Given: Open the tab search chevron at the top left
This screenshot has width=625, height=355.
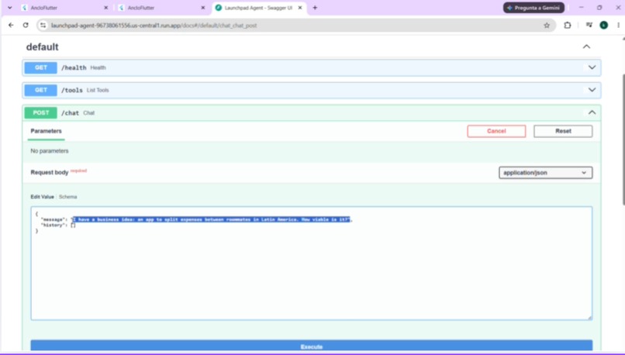Looking at the screenshot, I should [x=9, y=8].
